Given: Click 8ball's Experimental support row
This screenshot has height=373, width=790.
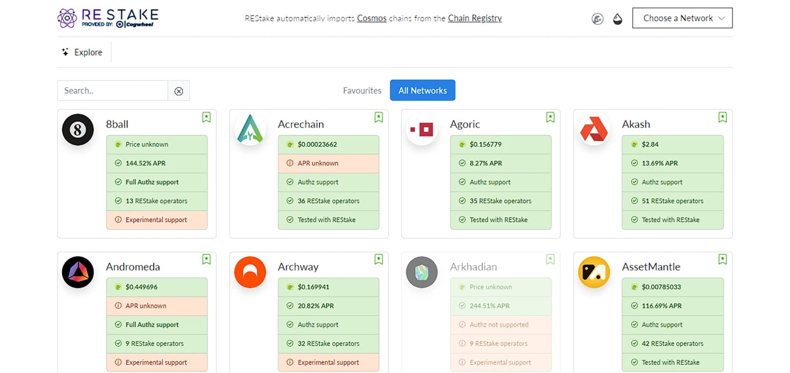Looking at the screenshot, I should click(x=157, y=220).
